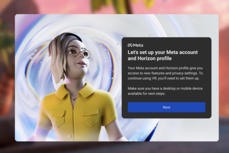Click the Meta infinity logo icon
This screenshot has width=229, height=153.
coord(130,45)
